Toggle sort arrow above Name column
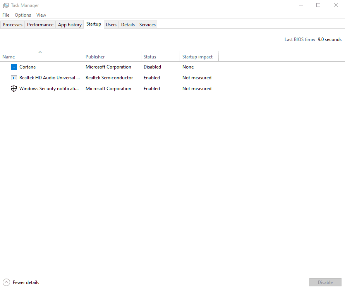This screenshot has height=291, width=345. [40, 52]
